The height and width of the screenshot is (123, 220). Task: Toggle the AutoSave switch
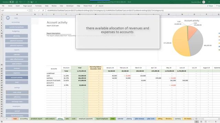(x=12, y=2)
